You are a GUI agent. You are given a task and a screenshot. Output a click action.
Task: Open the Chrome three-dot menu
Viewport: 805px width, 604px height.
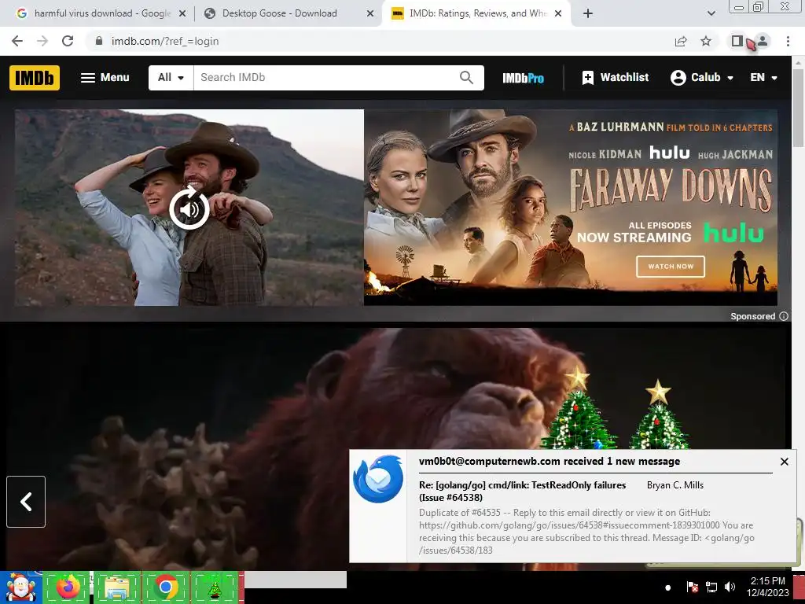(x=788, y=41)
